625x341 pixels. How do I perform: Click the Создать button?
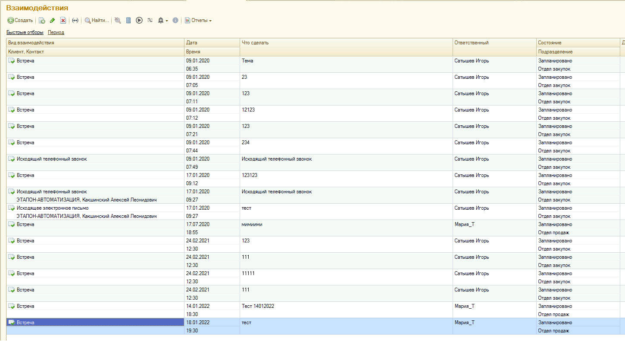(x=20, y=20)
